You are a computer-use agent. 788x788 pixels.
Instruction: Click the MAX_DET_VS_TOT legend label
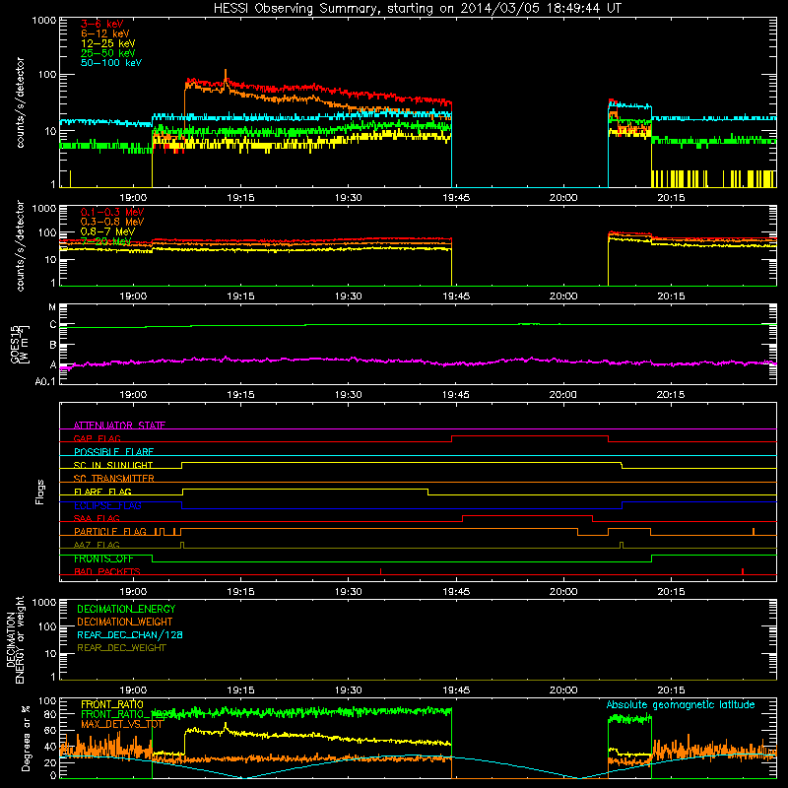tap(122, 724)
